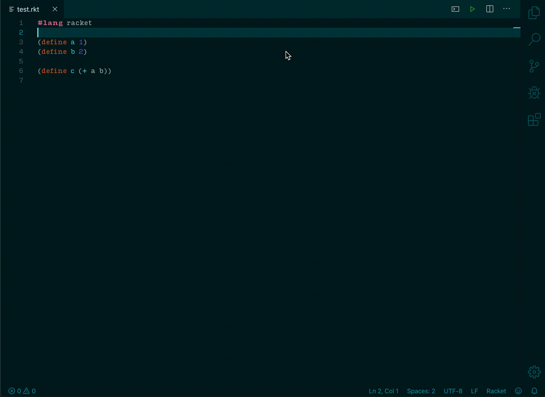Run the test.rkt file with the play icon
Screen dimensions: 545x397
coord(472,9)
